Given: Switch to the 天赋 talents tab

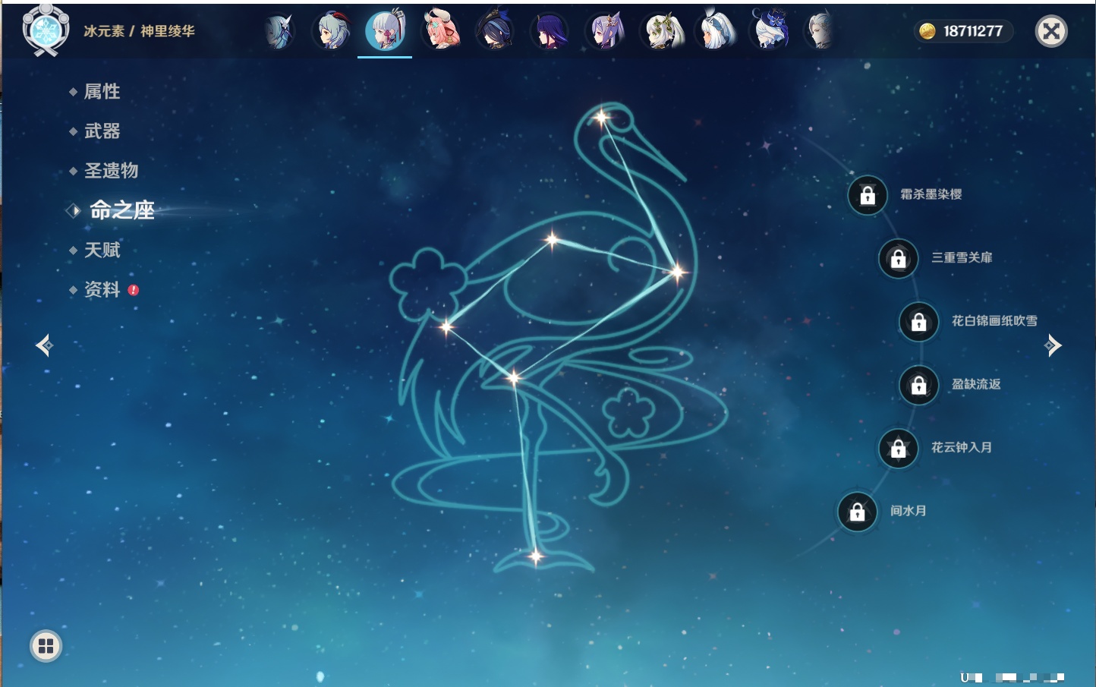Looking at the screenshot, I should coord(102,250).
